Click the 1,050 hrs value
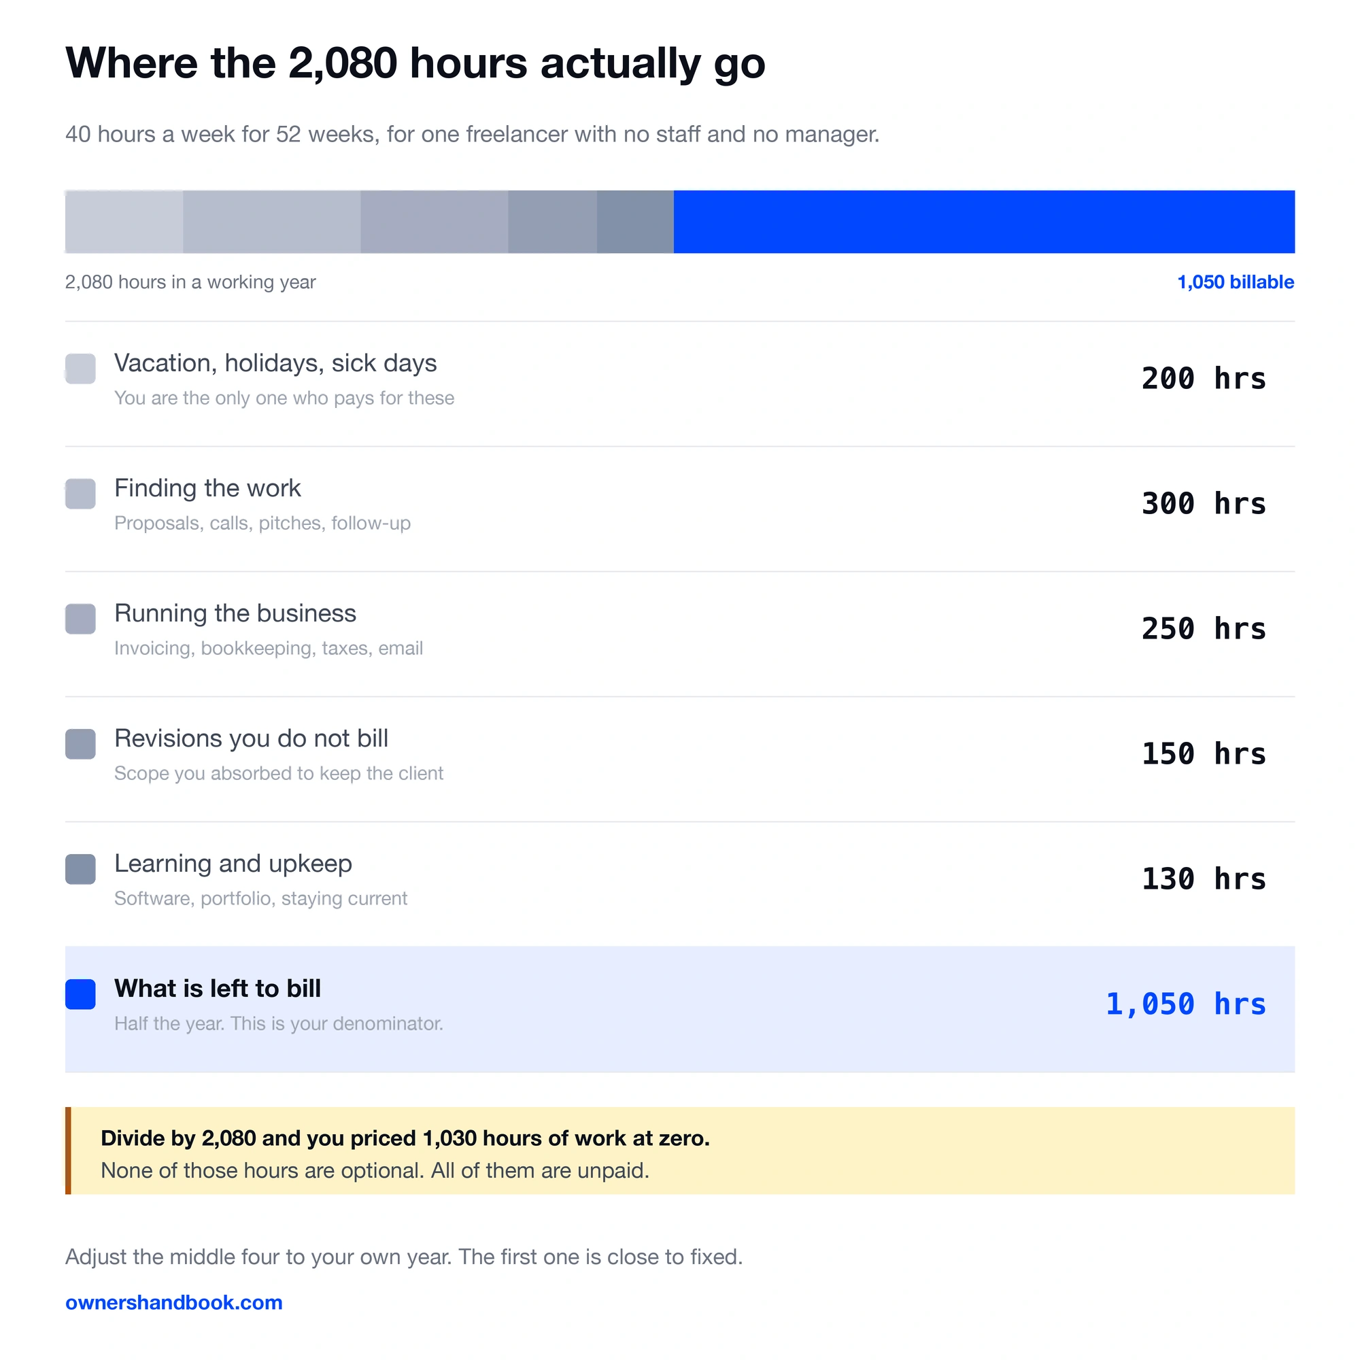This screenshot has height=1360, width=1360. tap(1186, 1004)
